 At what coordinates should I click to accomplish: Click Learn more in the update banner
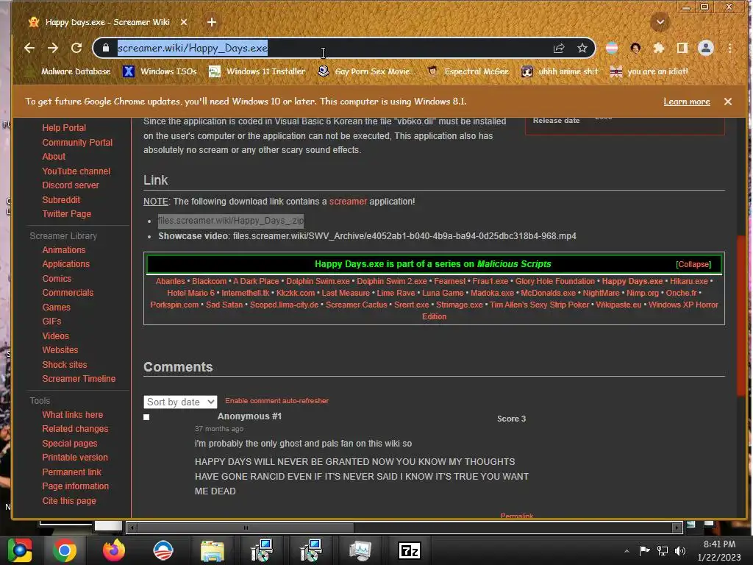coord(687,102)
